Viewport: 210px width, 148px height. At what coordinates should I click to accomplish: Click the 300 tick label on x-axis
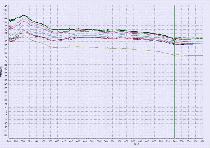[x=23, y=141]
